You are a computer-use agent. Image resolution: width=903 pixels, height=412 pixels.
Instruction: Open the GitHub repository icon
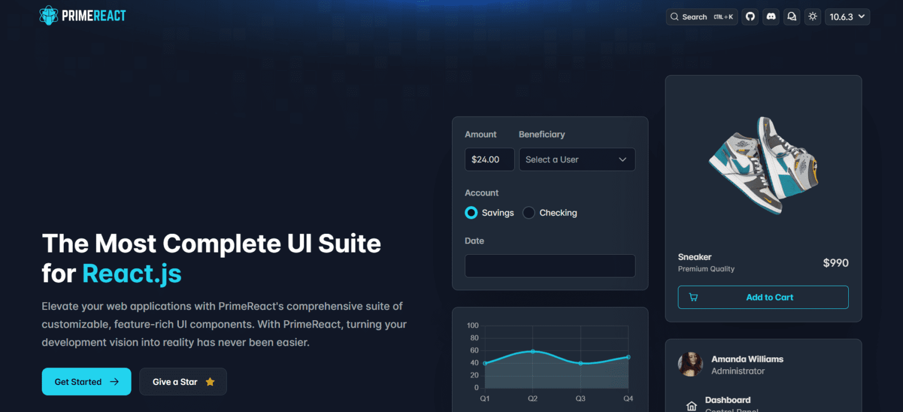[750, 16]
